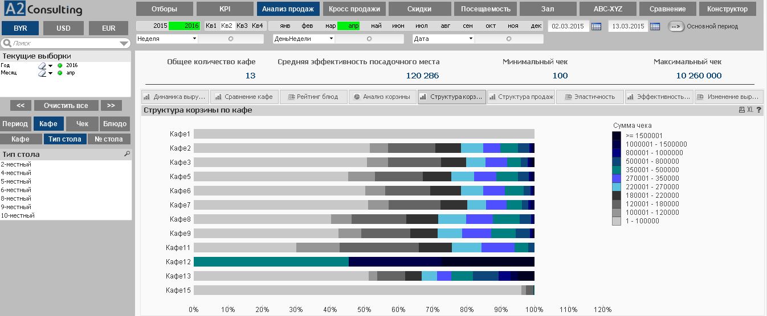The image size is (767, 316).
Task: Export the chart to Excel via XL icon
Action: [x=750, y=110]
